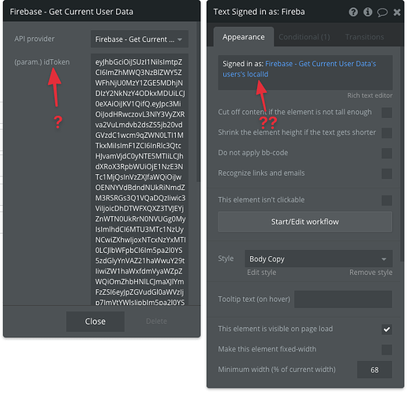Switch to the Transitions tab
Viewport: 407px width, 394px height.
[364, 37]
